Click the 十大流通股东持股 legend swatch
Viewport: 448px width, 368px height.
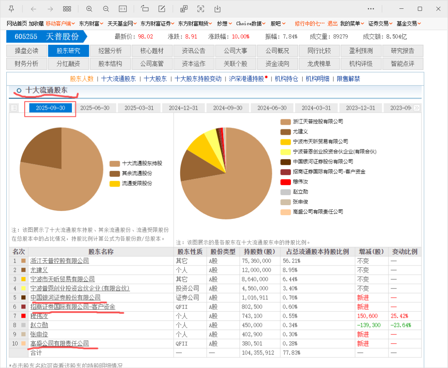(114, 164)
